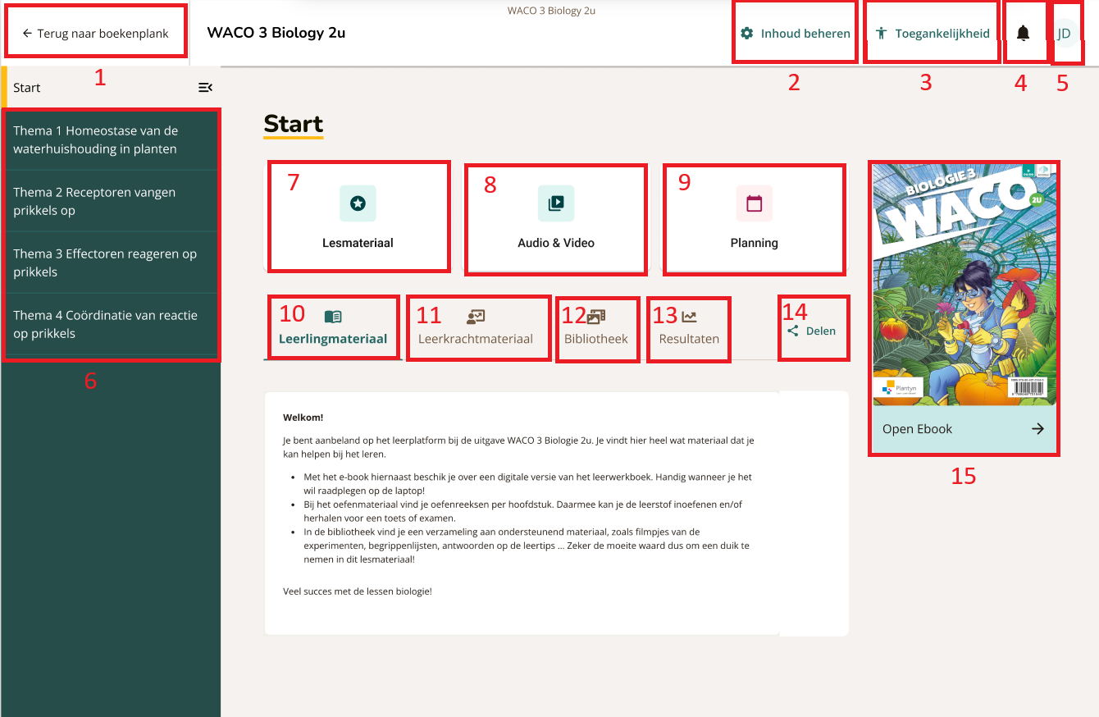Click 'Veel succes met de lessen biologie!'
1099x717 pixels.
(358, 591)
